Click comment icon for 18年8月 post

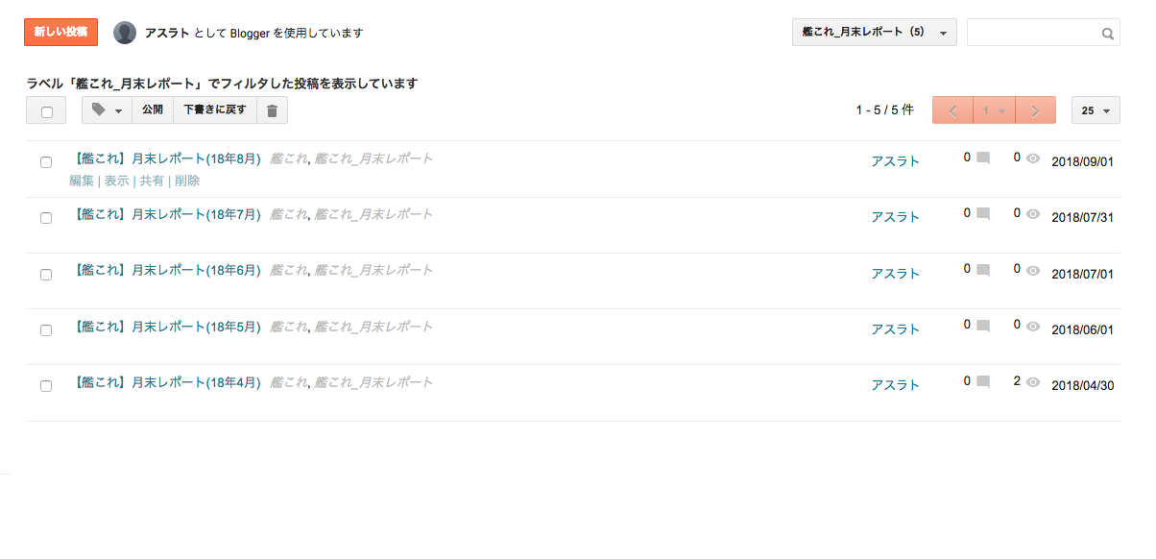(x=983, y=158)
